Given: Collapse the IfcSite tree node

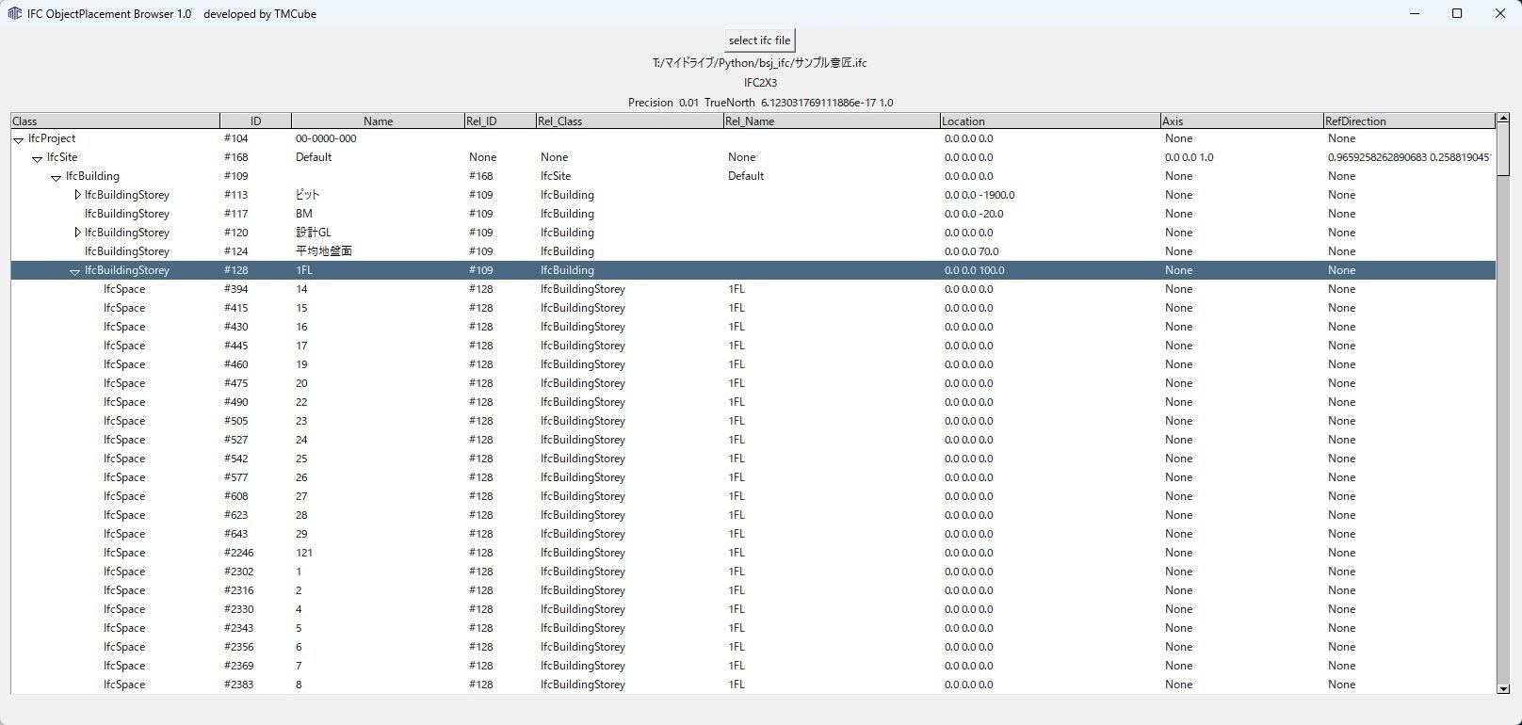Looking at the screenshot, I should (37, 158).
